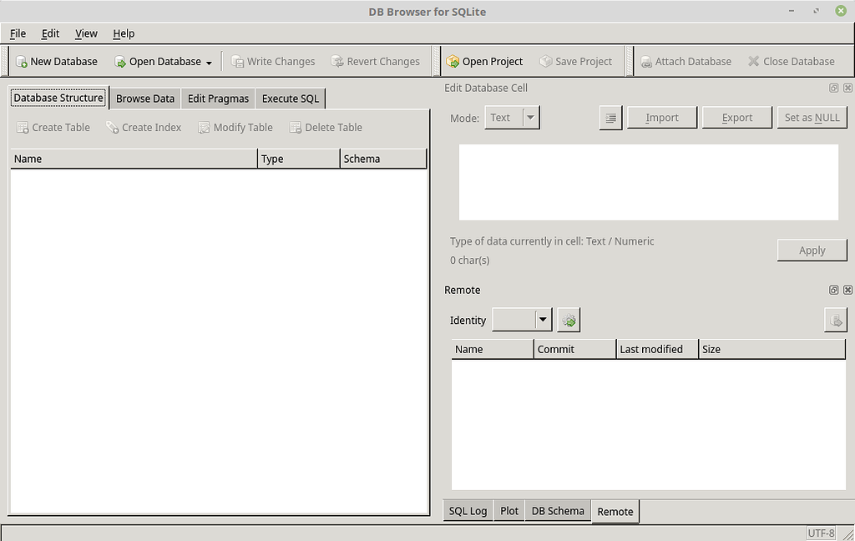The image size is (855, 541).
Task: Expand the Open Database dropdown arrow
Action: [x=210, y=61]
